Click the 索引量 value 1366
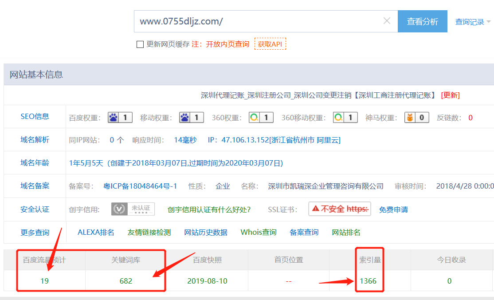 coord(368,281)
